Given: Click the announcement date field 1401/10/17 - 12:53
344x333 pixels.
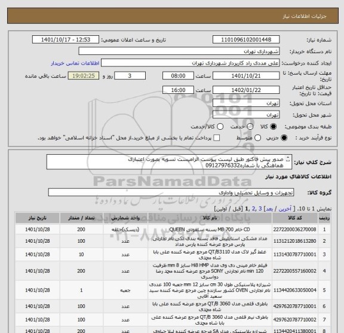Looking at the screenshot, I should [x=66, y=39].
